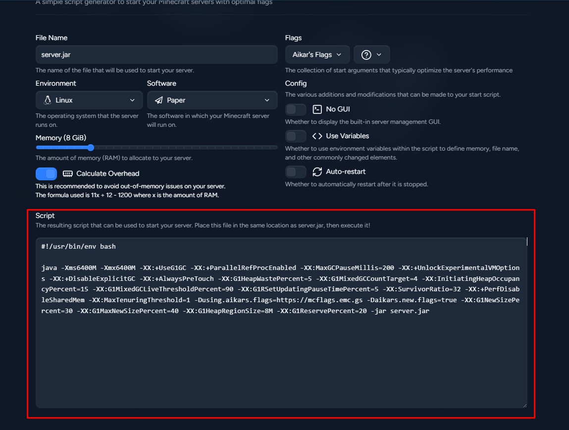Expand the chevron next to the help icon
Viewport: 569px width, 430px height.
pyautogui.click(x=379, y=54)
